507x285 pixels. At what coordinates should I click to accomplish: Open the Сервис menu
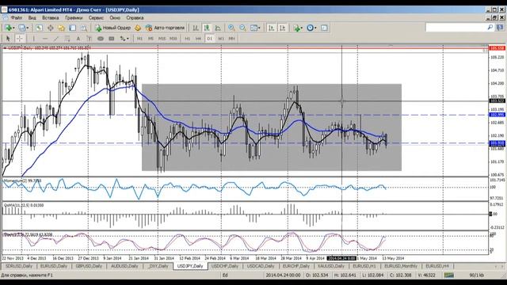click(96, 17)
